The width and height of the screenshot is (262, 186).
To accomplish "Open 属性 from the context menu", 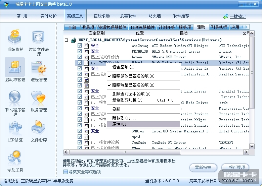I will pos(143,124).
